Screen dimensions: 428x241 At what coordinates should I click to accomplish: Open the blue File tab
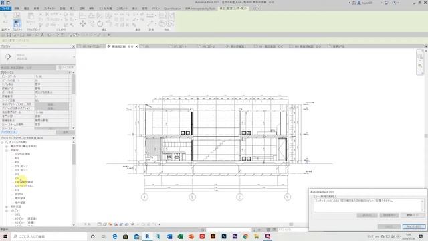point(6,9)
